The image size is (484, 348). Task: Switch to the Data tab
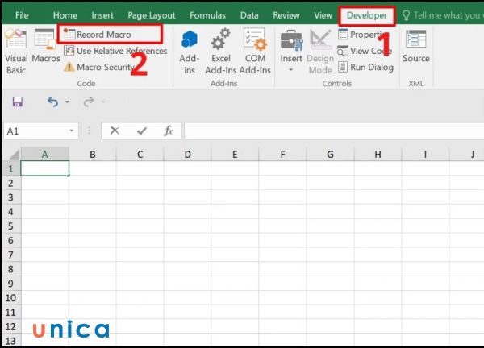[x=249, y=15]
